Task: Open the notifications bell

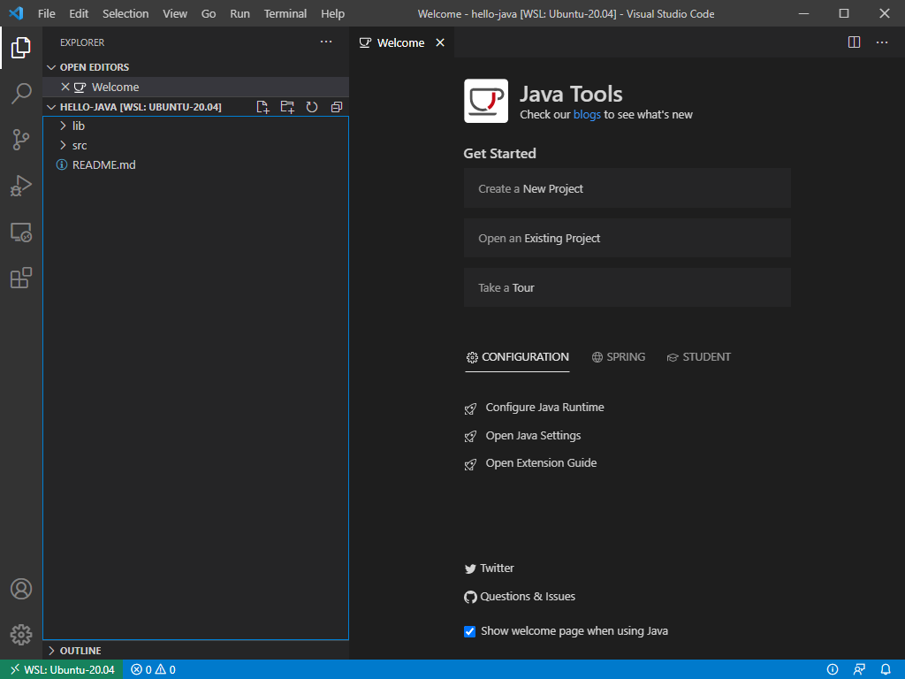Action: point(886,670)
